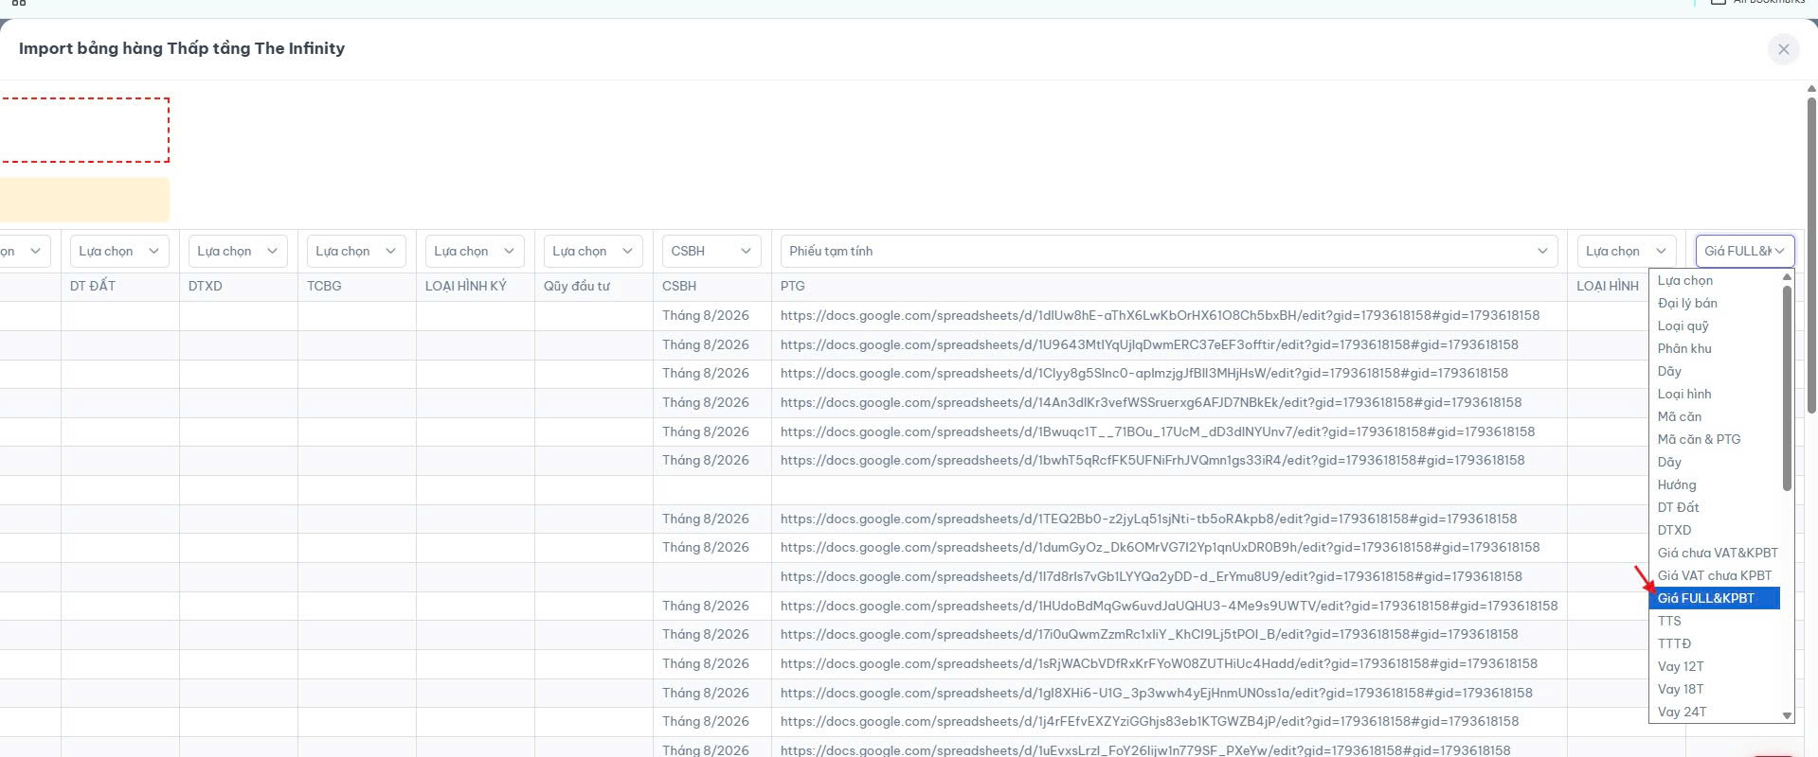This screenshot has width=1818, height=757.
Task: Open the Phiếu tạm tính column dropdown
Action: coord(1169,251)
